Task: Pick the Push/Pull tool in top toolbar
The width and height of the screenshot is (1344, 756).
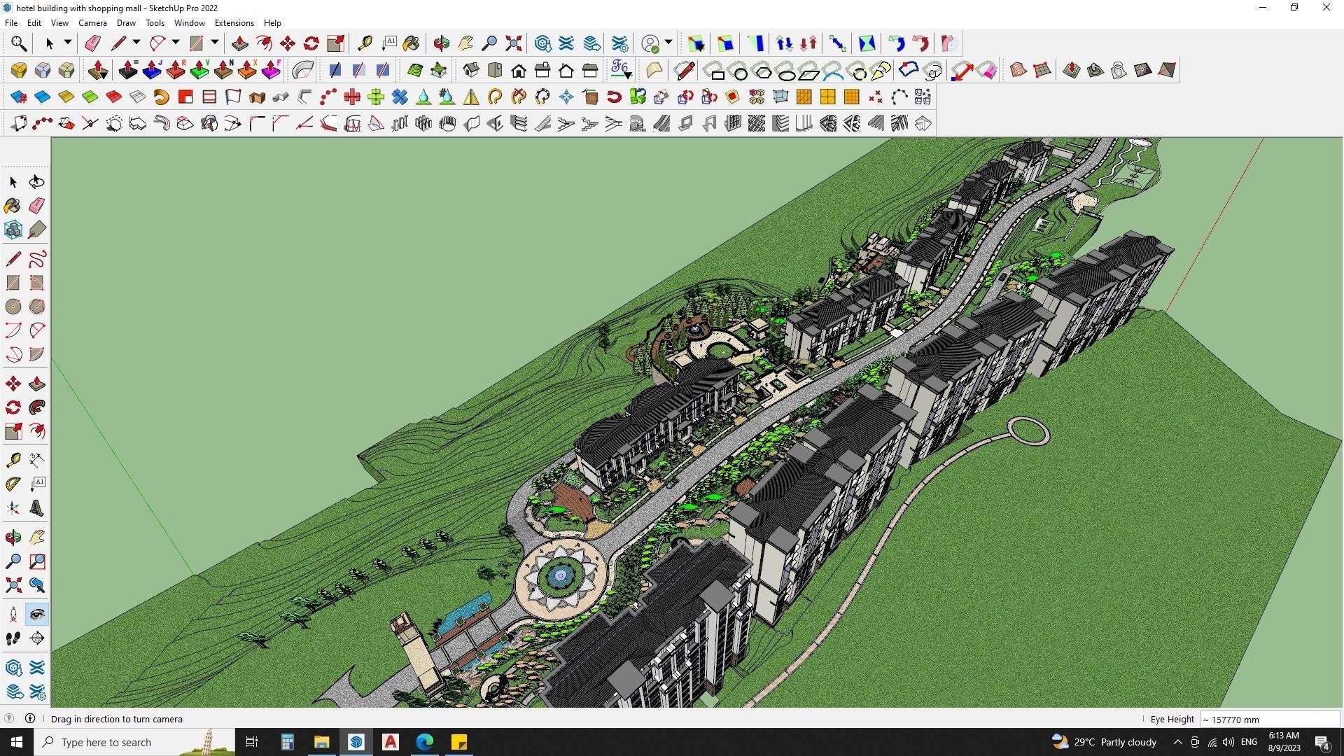Action: click(x=240, y=43)
